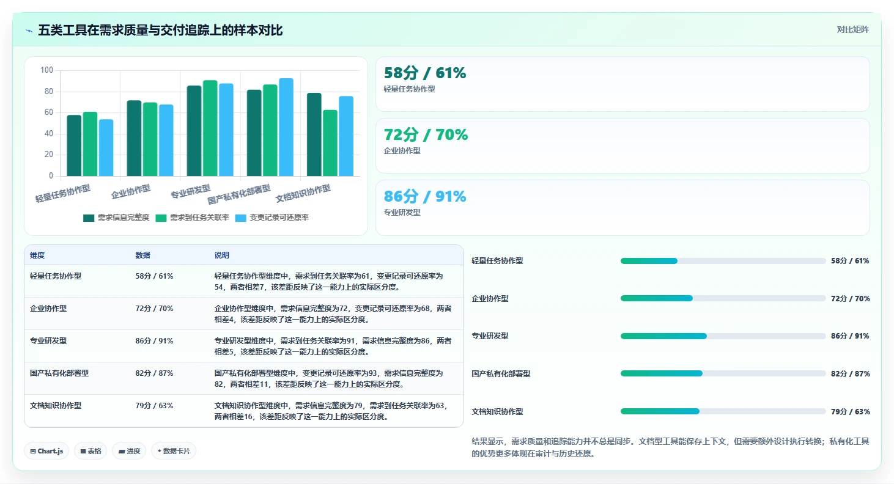Click the lightning icon beside the page title
Screen dimensions: 894x484
click(x=29, y=31)
